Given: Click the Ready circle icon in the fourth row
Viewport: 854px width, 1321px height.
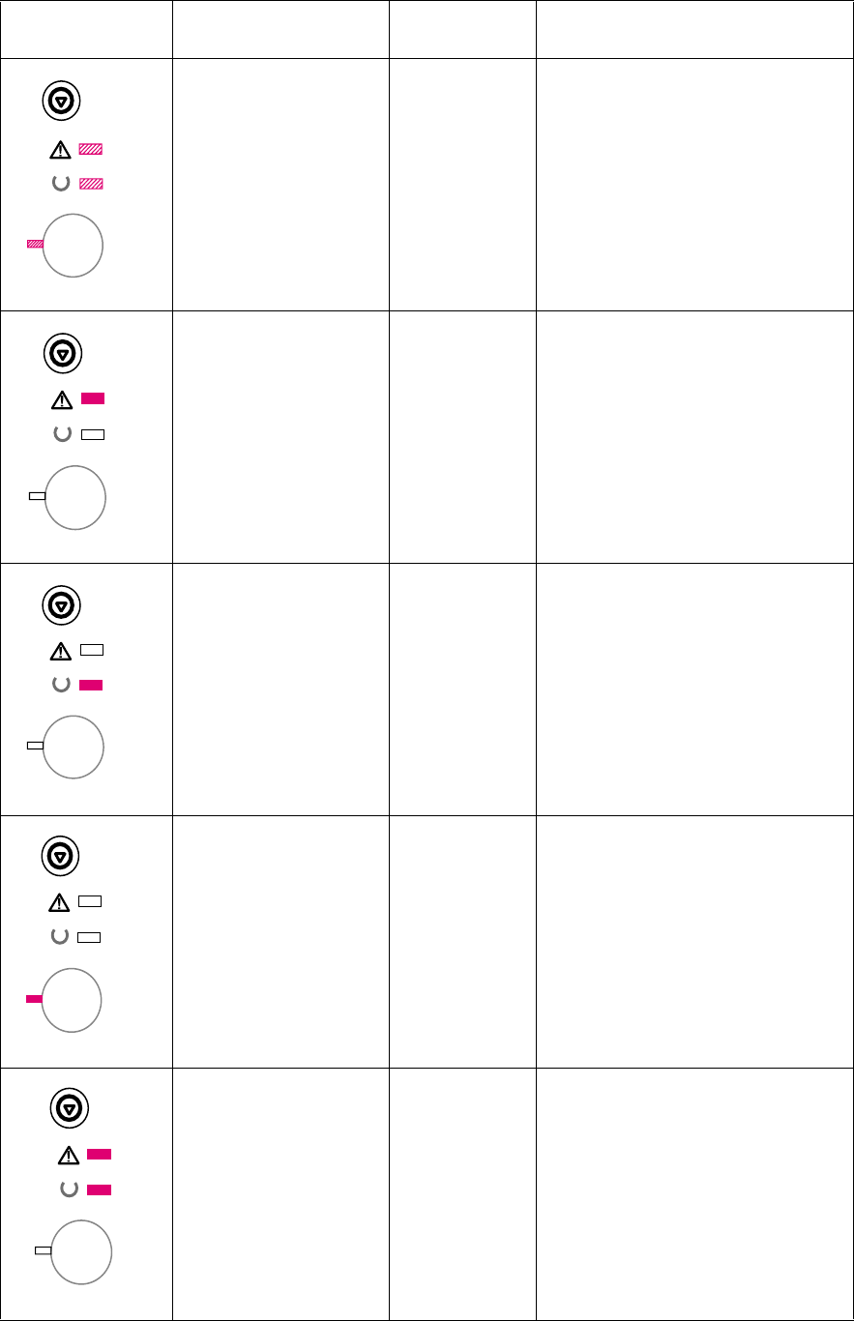Looking at the screenshot, I should 60,936.
